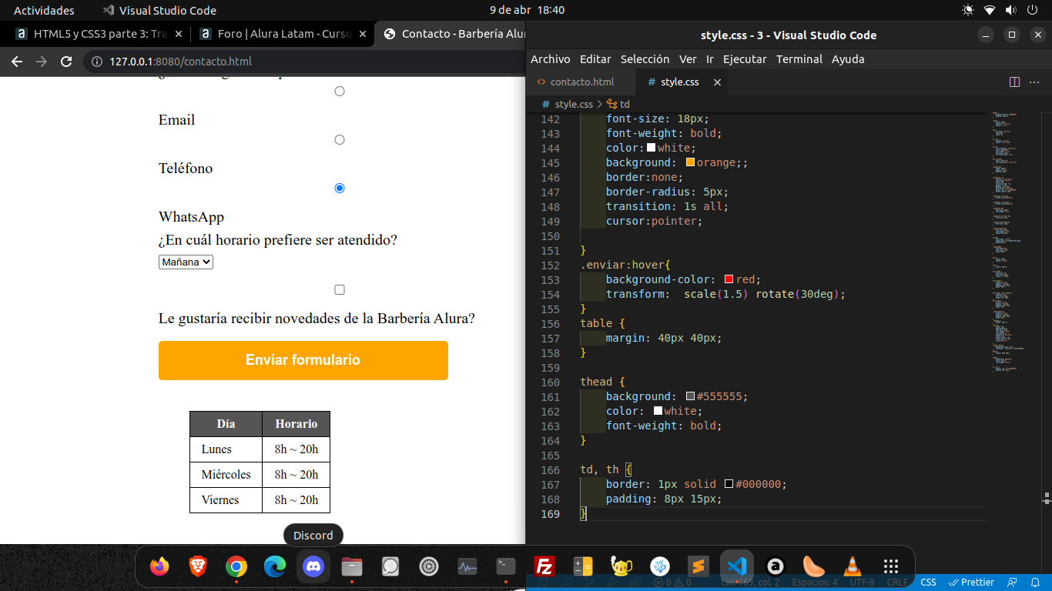Submit with Enviar formulario button
The height and width of the screenshot is (591, 1052).
click(303, 360)
